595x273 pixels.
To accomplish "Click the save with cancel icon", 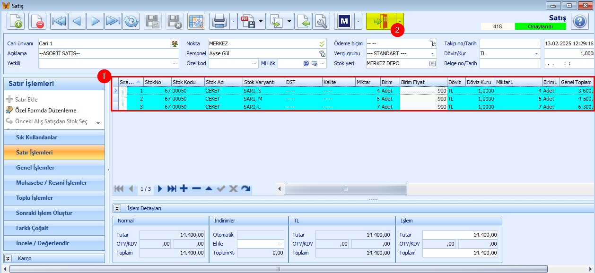I will point(175,21).
